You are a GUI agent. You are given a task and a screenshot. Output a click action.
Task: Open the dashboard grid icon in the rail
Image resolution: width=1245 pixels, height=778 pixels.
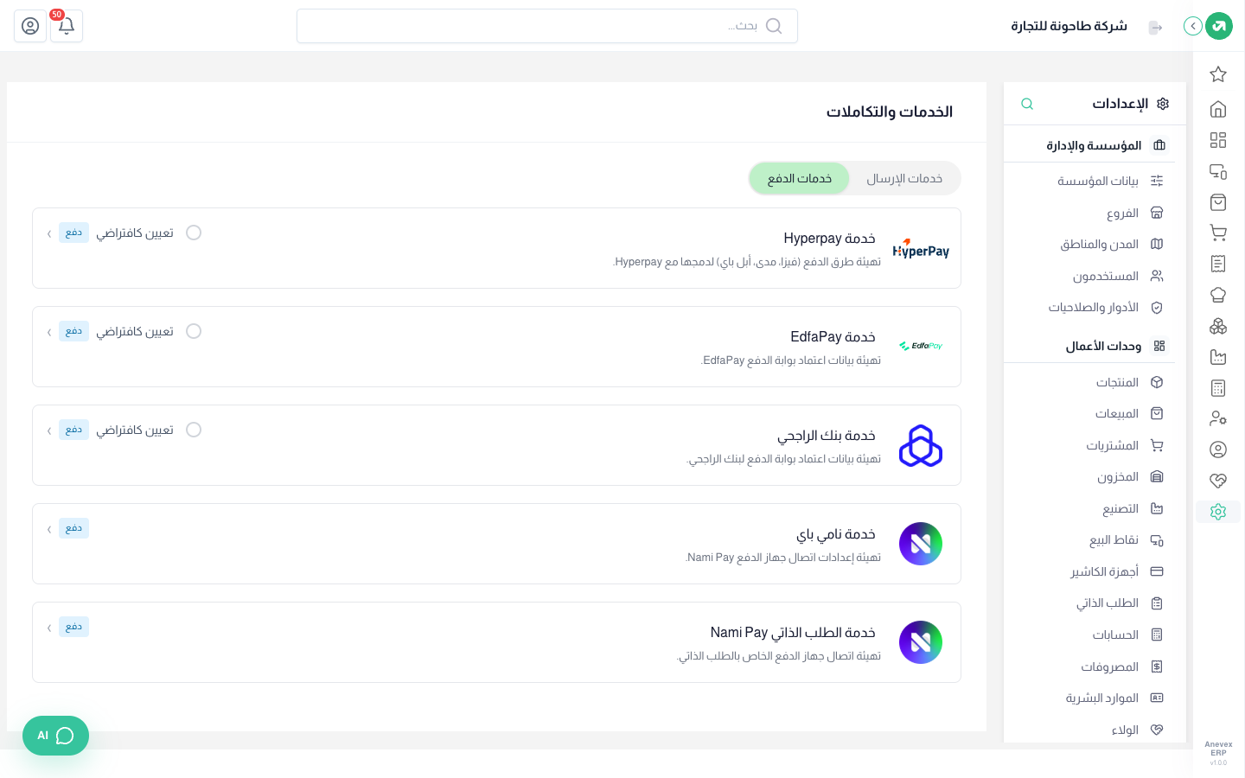click(x=1218, y=140)
